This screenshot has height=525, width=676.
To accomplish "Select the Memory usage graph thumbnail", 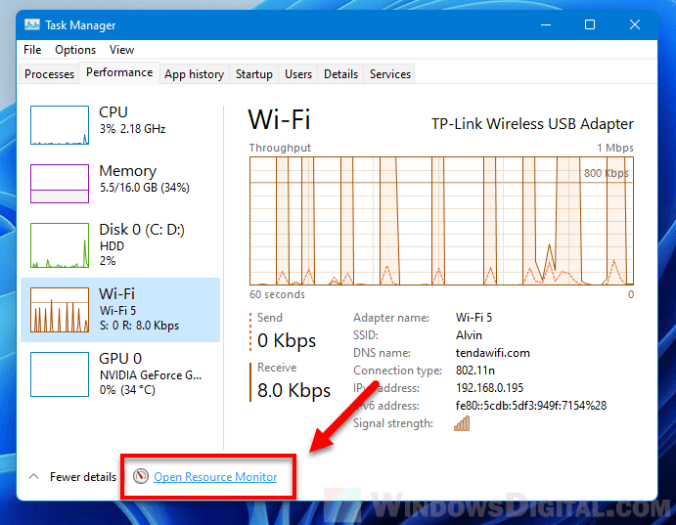I will (60, 184).
